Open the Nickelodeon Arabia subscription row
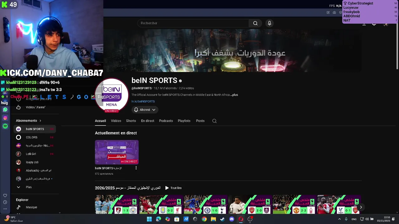Screen dimensions: 399x224 pyautogui.click(x=34, y=146)
